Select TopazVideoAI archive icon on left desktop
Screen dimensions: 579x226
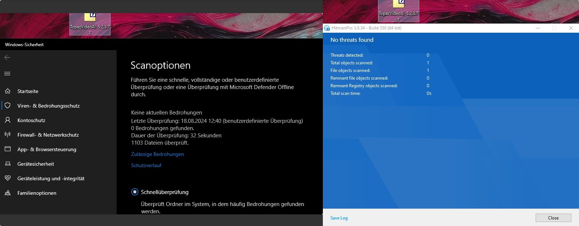[90, 24]
